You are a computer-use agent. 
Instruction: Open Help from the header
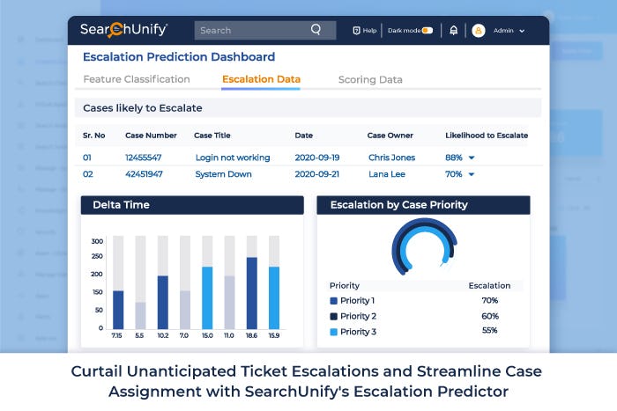tap(365, 30)
